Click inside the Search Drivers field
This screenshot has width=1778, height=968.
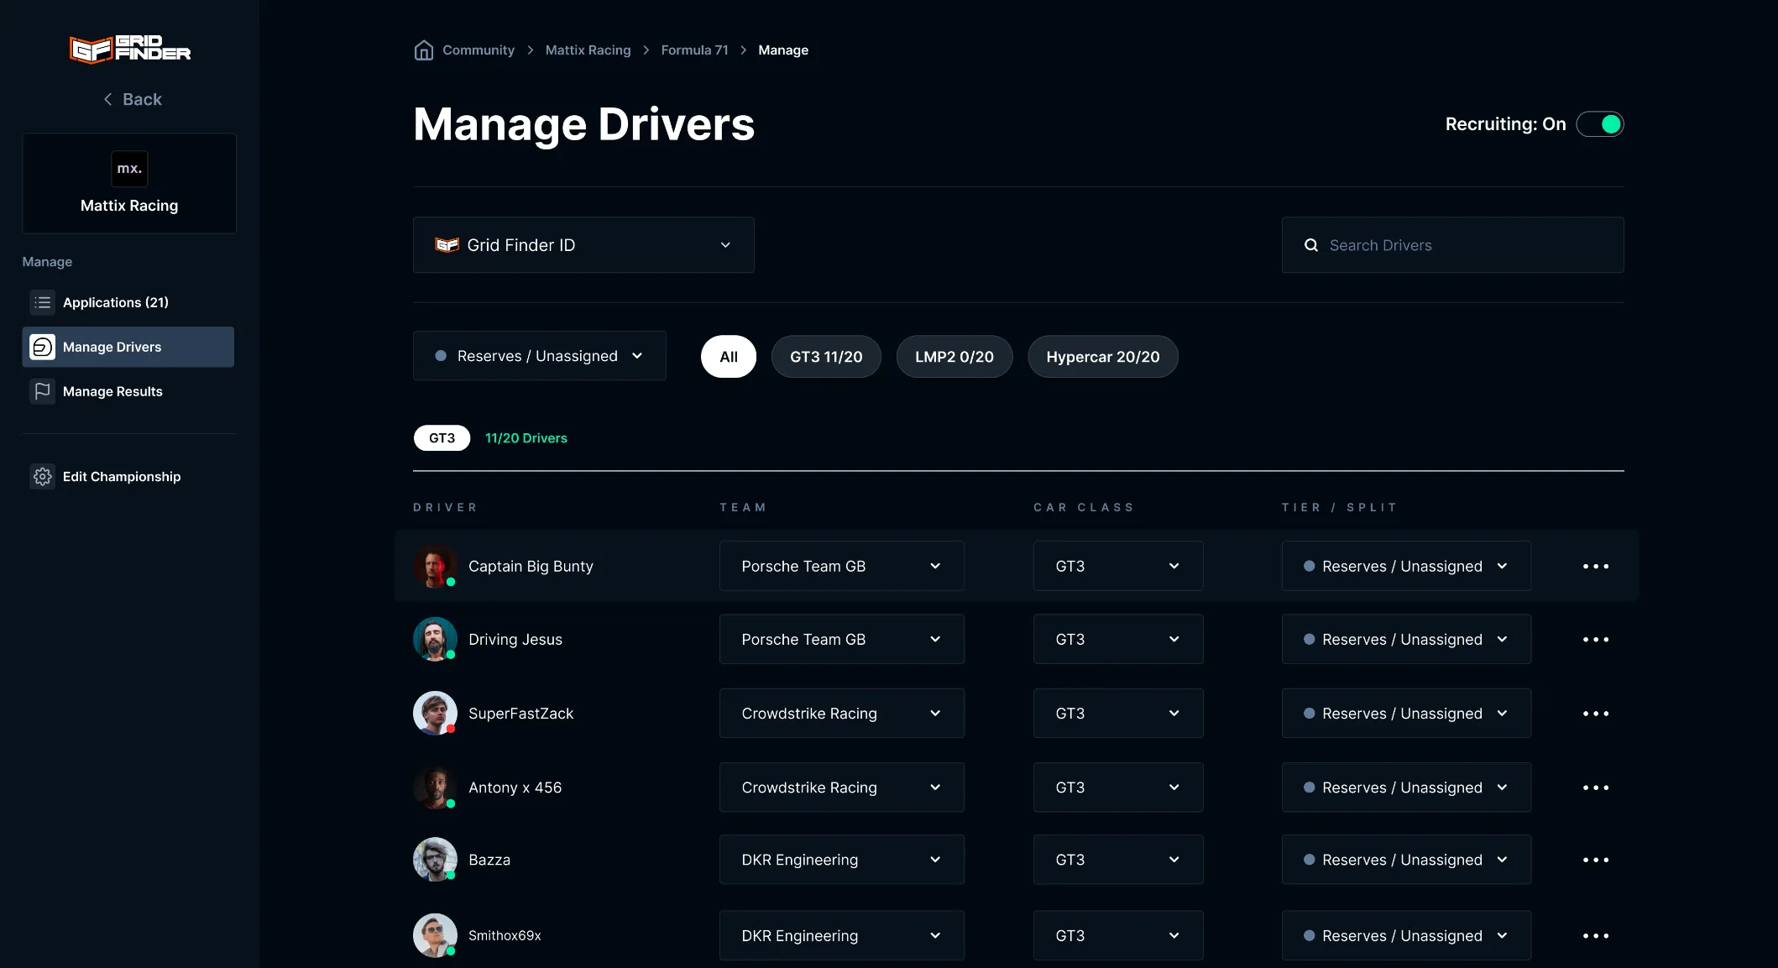click(x=1452, y=244)
